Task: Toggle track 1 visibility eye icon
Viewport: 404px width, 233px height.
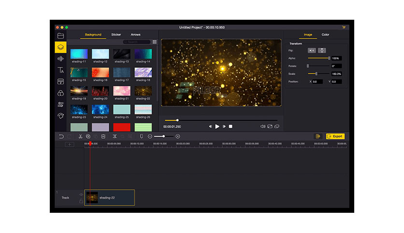Action: coord(81,194)
